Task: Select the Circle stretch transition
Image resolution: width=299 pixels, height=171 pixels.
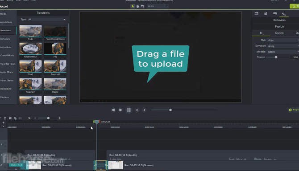Action: [30, 49]
